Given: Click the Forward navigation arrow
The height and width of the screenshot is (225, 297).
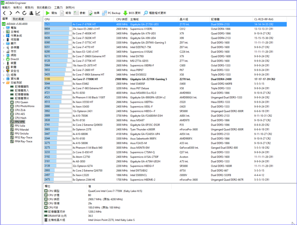Looking at the screenshot, I should click(x=11, y=13).
